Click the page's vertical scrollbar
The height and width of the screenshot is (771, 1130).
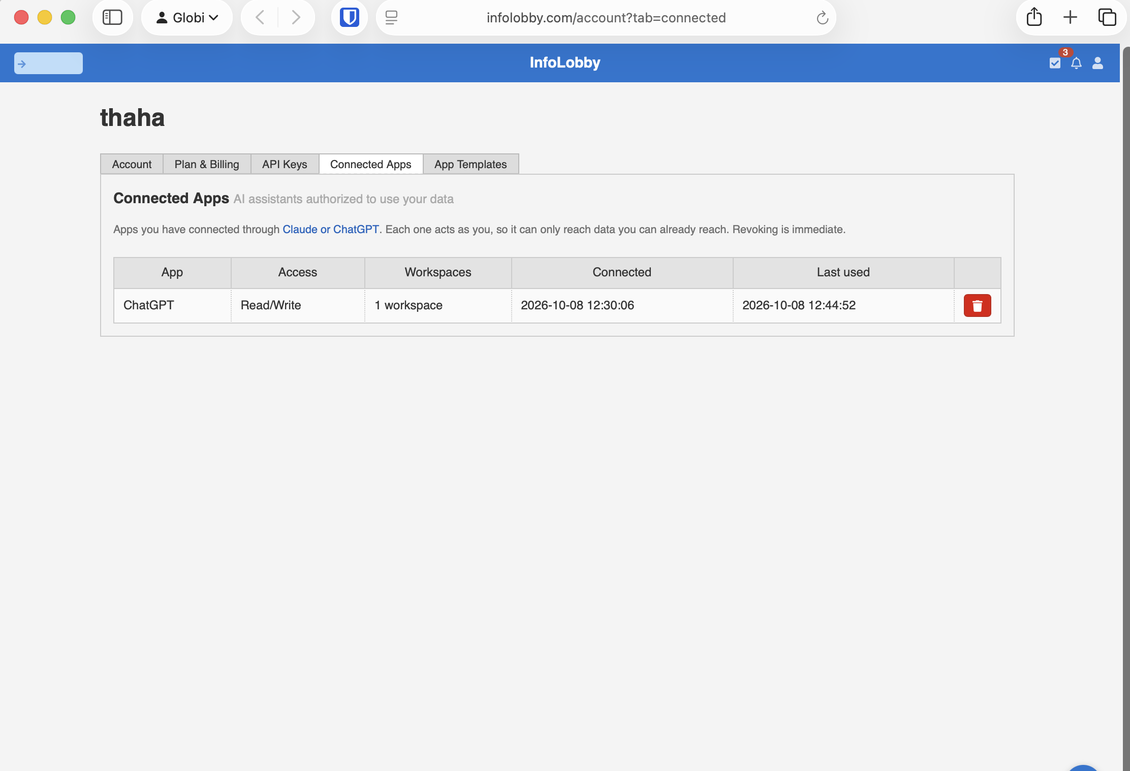[1126, 408]
